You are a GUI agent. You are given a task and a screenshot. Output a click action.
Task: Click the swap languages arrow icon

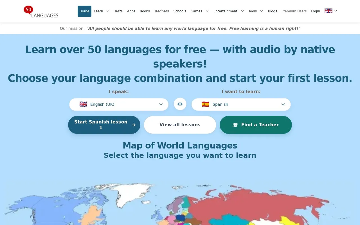pos(180,104)
